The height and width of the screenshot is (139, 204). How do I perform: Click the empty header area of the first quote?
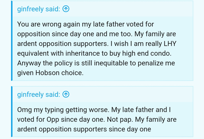click(130, 9)
